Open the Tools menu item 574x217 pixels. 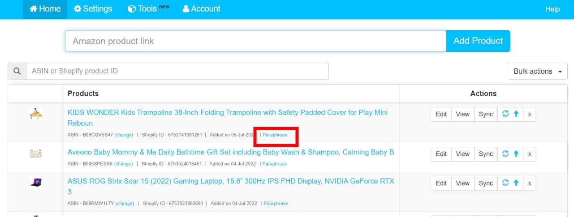(148, 9)
